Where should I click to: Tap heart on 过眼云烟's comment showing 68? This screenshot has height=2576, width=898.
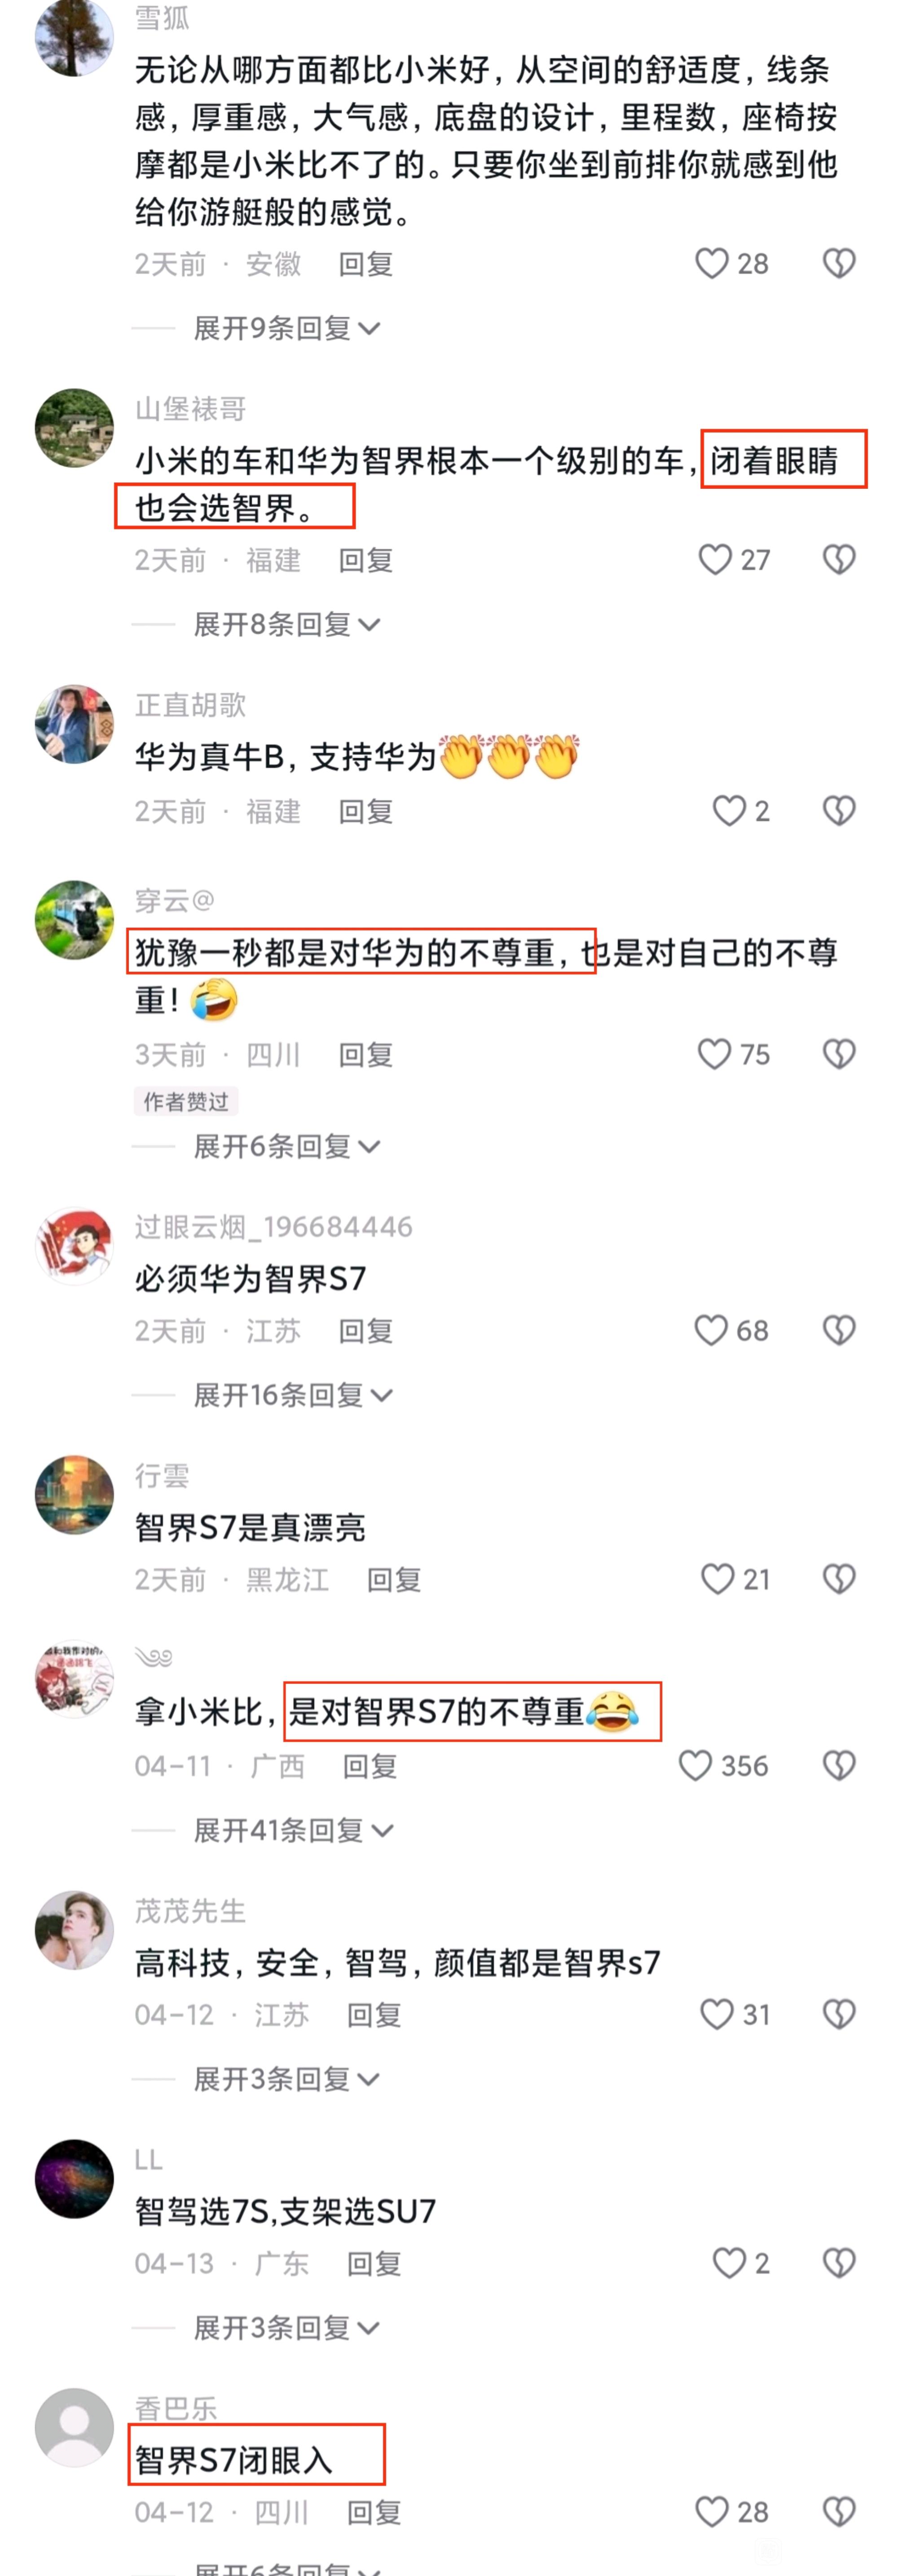[x=711, y=1330]
